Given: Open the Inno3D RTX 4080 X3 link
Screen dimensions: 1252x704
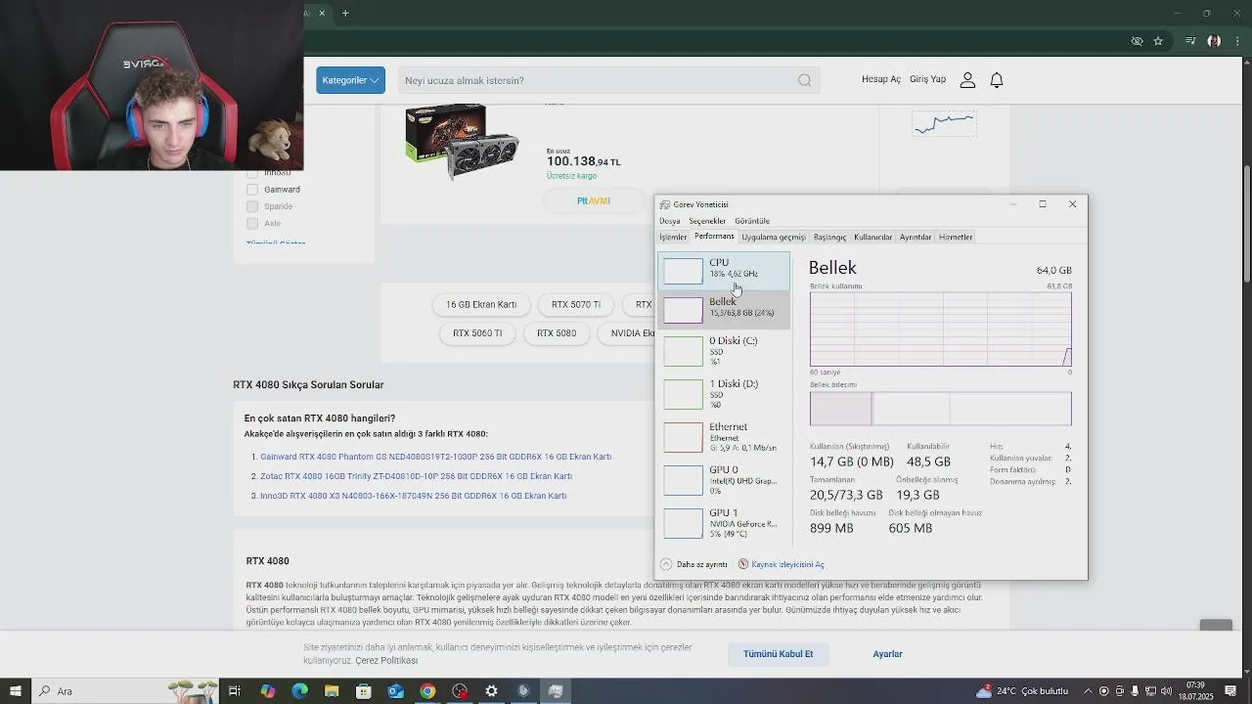Looking at the screenshot, I should tap(413, 496).
